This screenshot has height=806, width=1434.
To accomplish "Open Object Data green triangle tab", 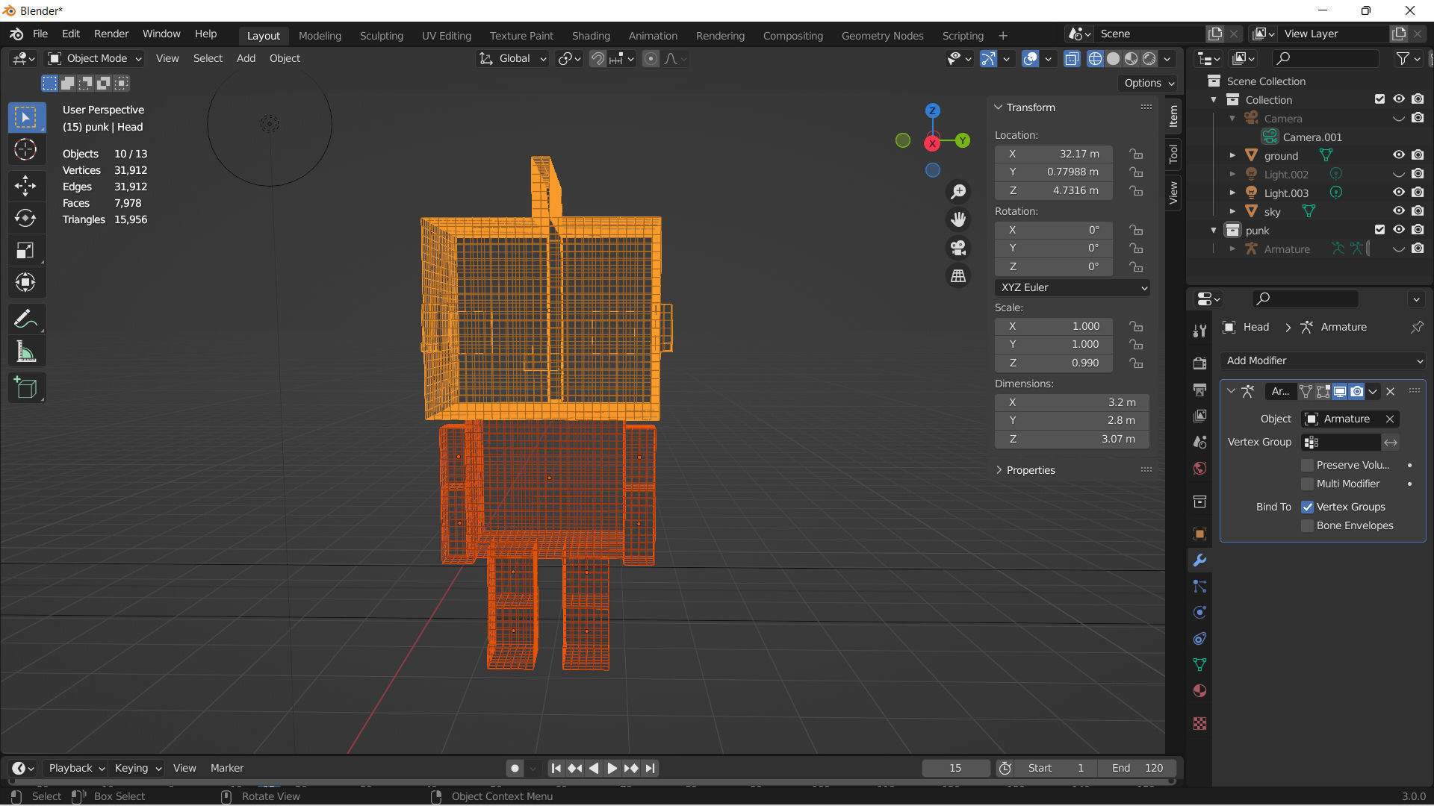I will 1199,665.
